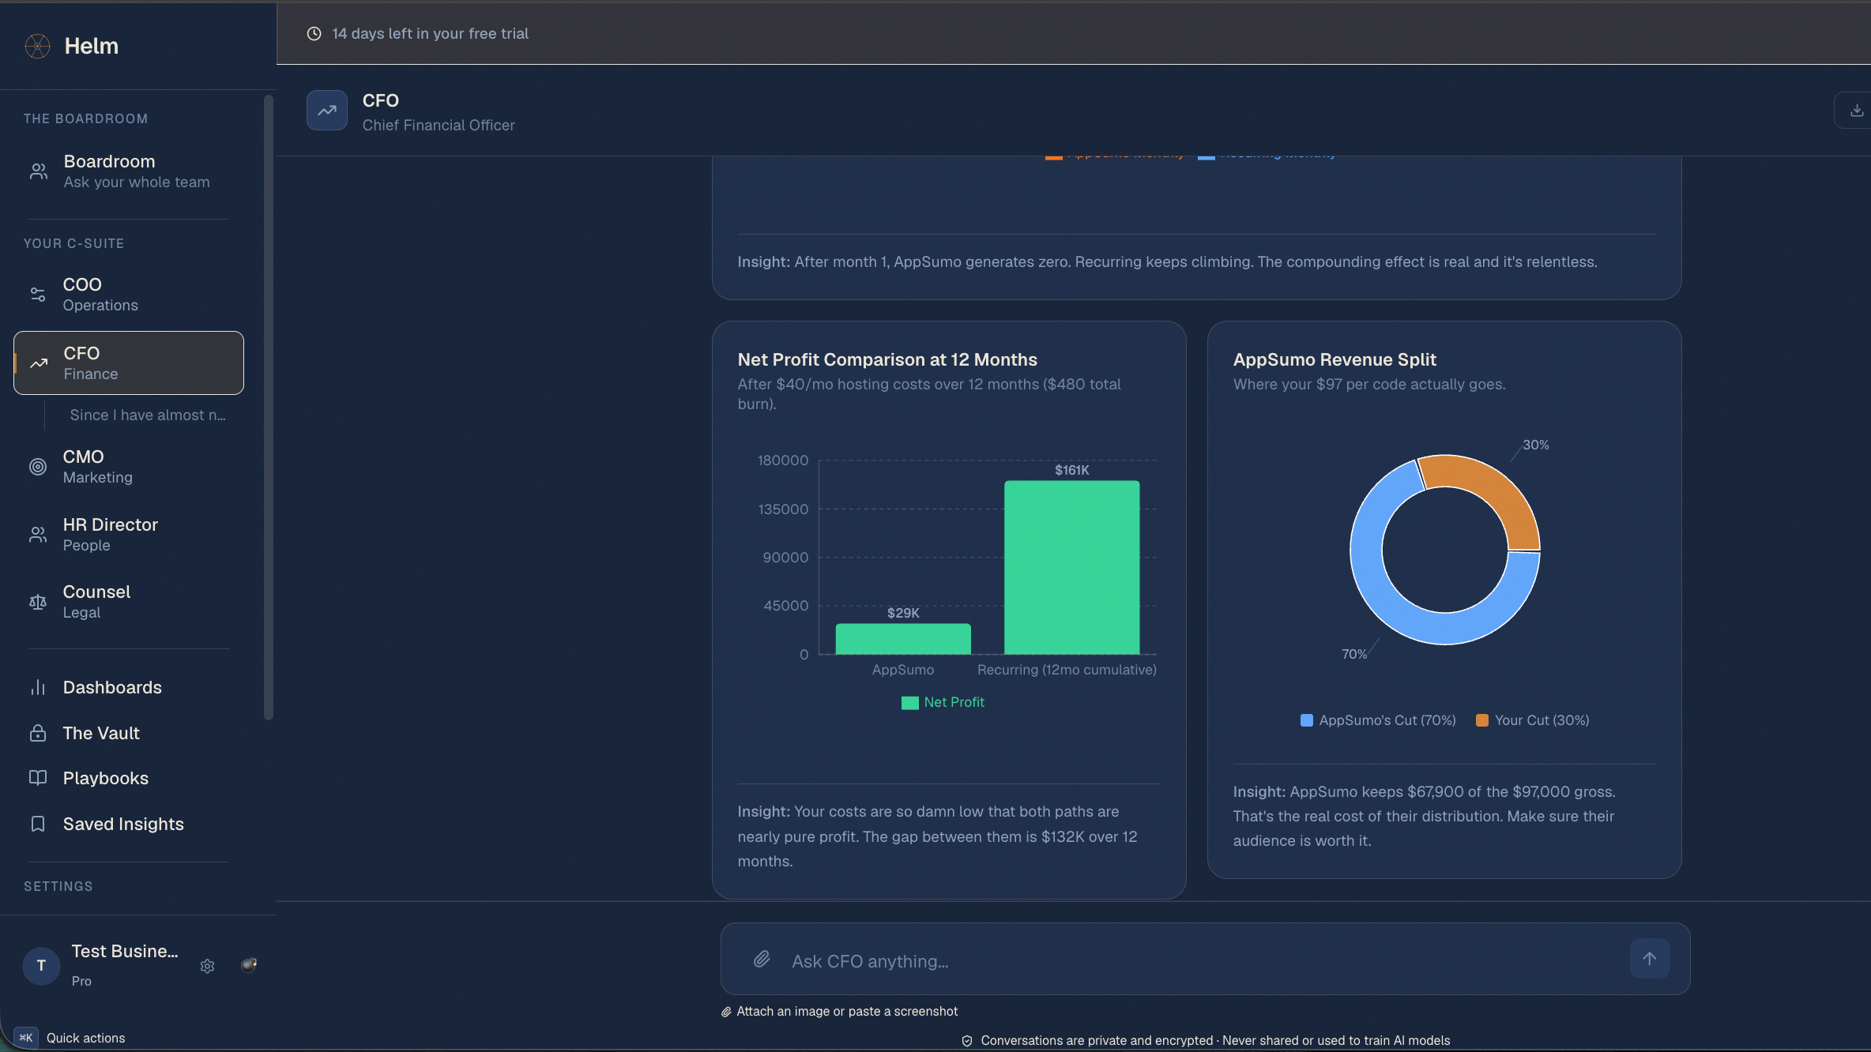Open the HR Director People advisor
This screenshot has height=1052, width=1871.
pos(129,535)
